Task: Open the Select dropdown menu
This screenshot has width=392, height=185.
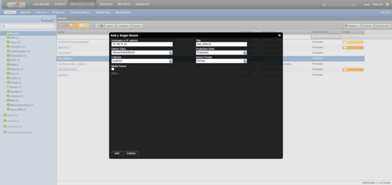Action: (110, 26)
